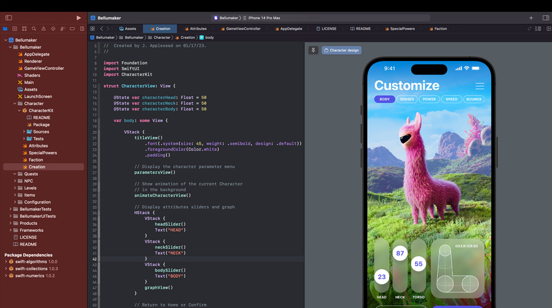Select the Character design preview button
Image resolution: width=552 pixels, height=308 pixels.
341,50
